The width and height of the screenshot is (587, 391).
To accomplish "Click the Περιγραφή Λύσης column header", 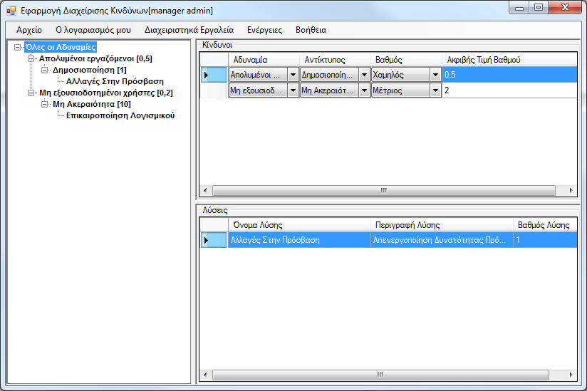I will click(442, 225).
